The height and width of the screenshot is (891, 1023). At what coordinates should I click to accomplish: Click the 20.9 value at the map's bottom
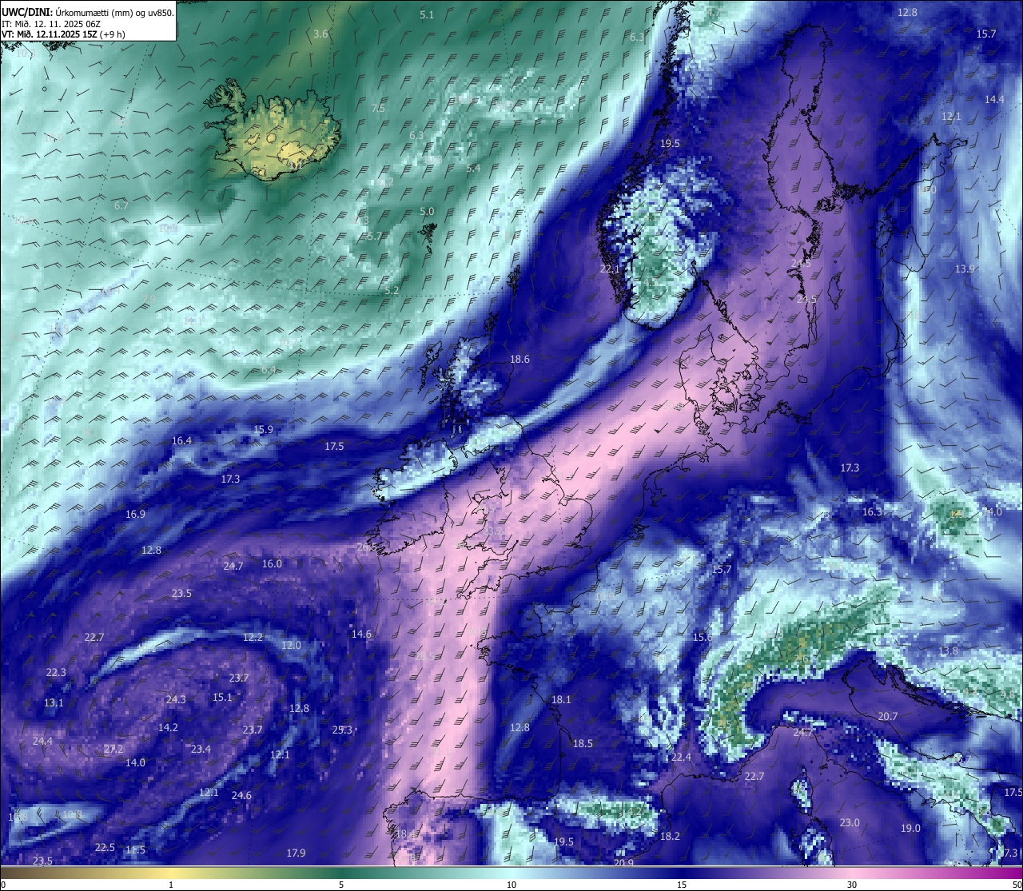623,863
